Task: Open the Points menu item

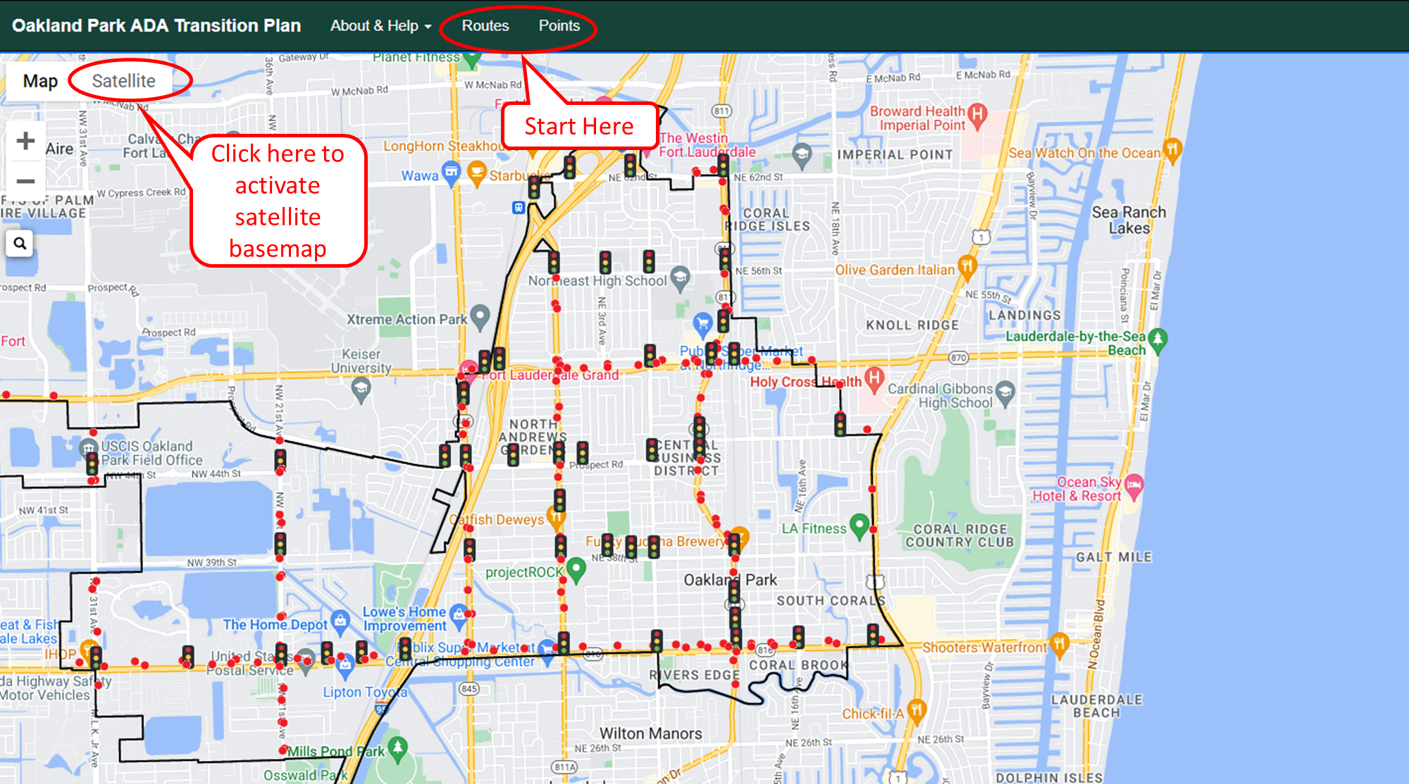Action: 559,26
